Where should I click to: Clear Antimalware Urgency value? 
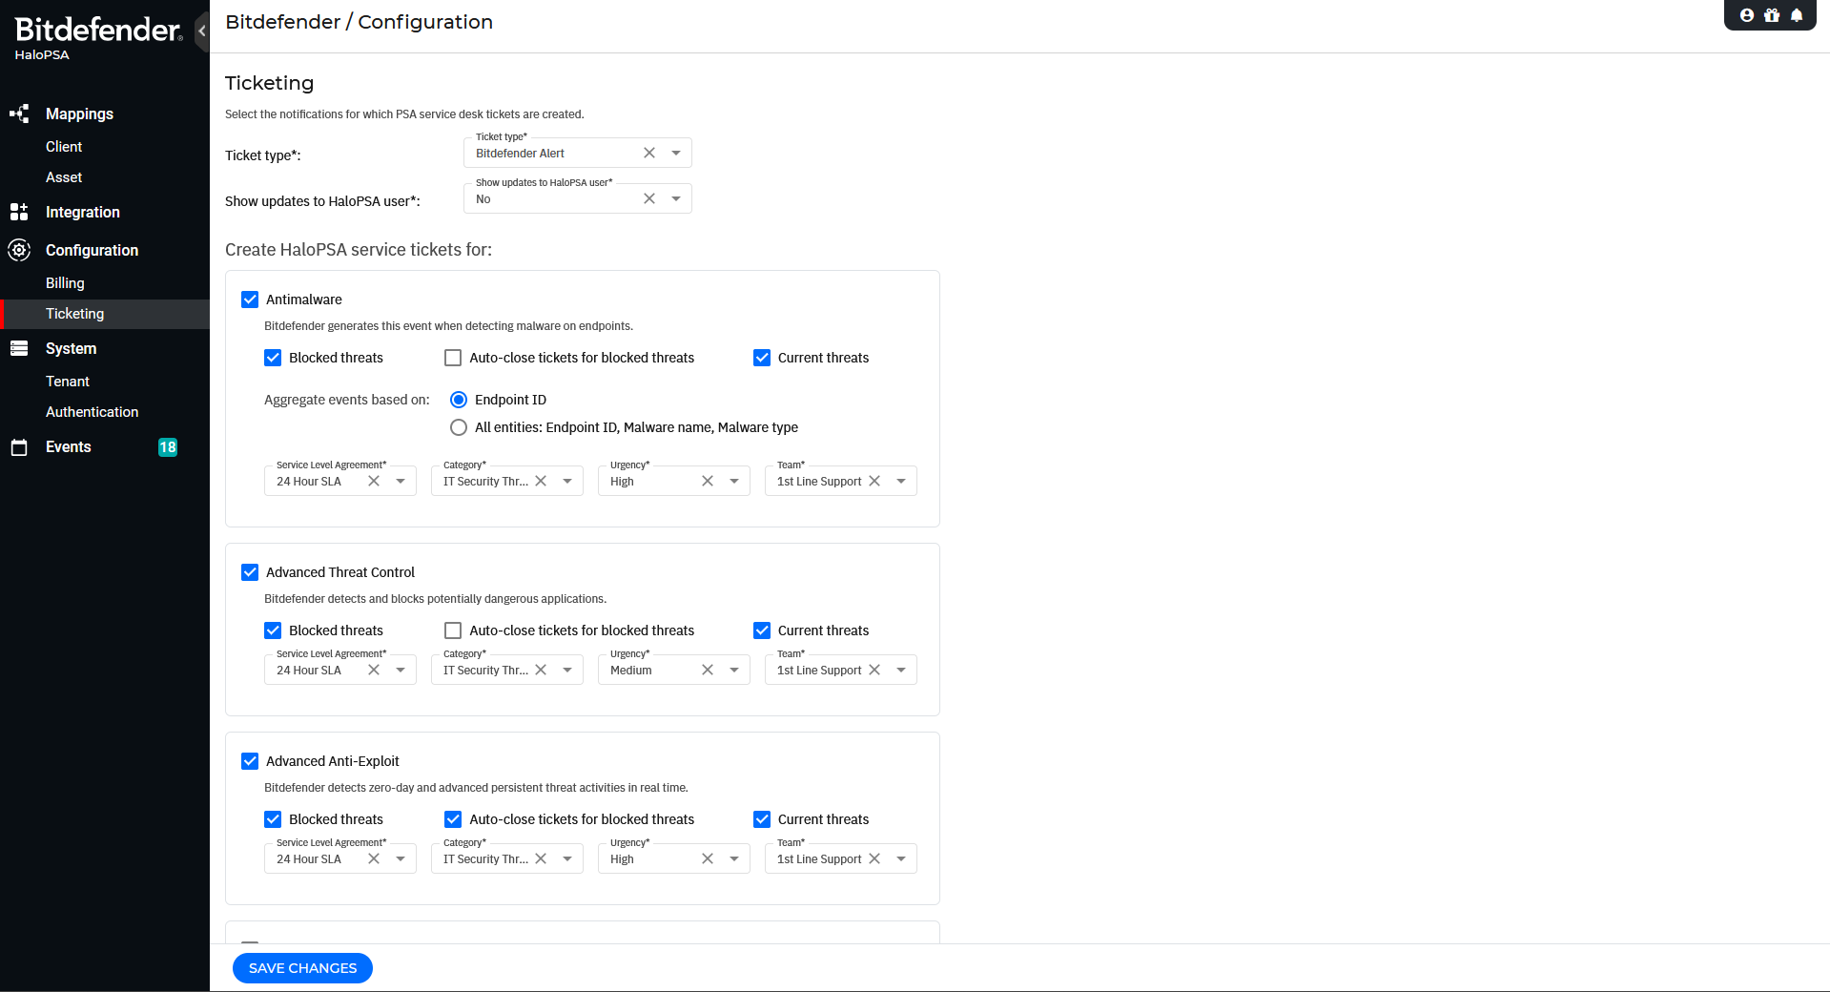coord(708,481)
